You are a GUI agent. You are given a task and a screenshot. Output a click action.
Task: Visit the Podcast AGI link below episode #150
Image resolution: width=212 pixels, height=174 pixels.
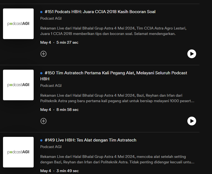[x=51, y=85]
